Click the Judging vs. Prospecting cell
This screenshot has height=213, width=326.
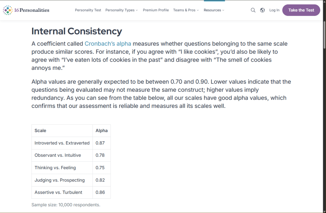(x=60, y=180)
